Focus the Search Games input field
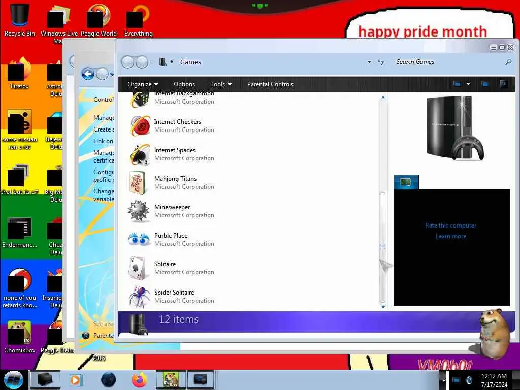Image resolution: width=520 pixels, height=390 pixels. coord(449,62)
